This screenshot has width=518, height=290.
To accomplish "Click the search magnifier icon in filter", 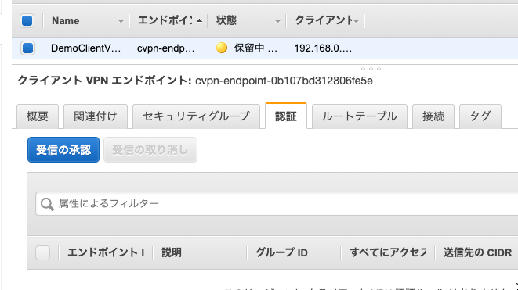I will [x=47, y=204].
